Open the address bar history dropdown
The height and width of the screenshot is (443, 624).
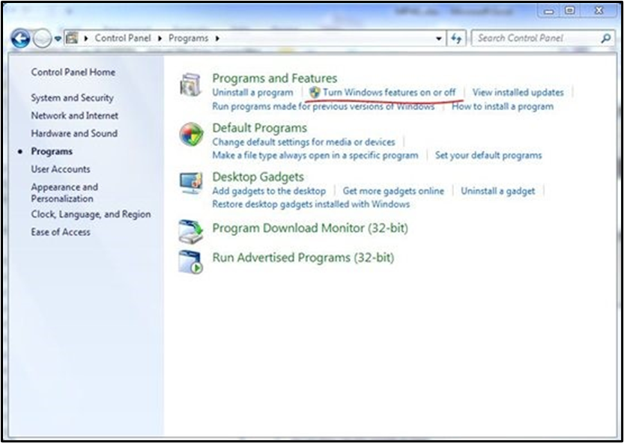tap(440, 38)
